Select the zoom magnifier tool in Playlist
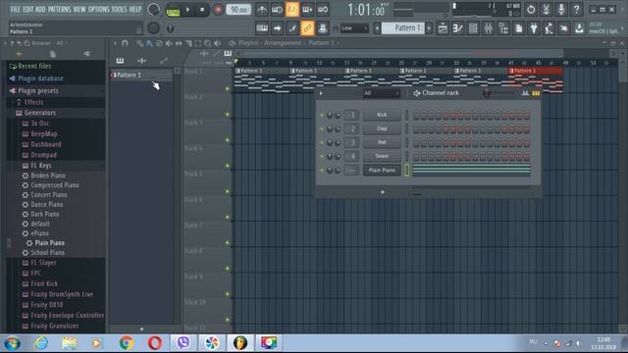Viewport: 628px width, 353px height. (x=207, y=43)
